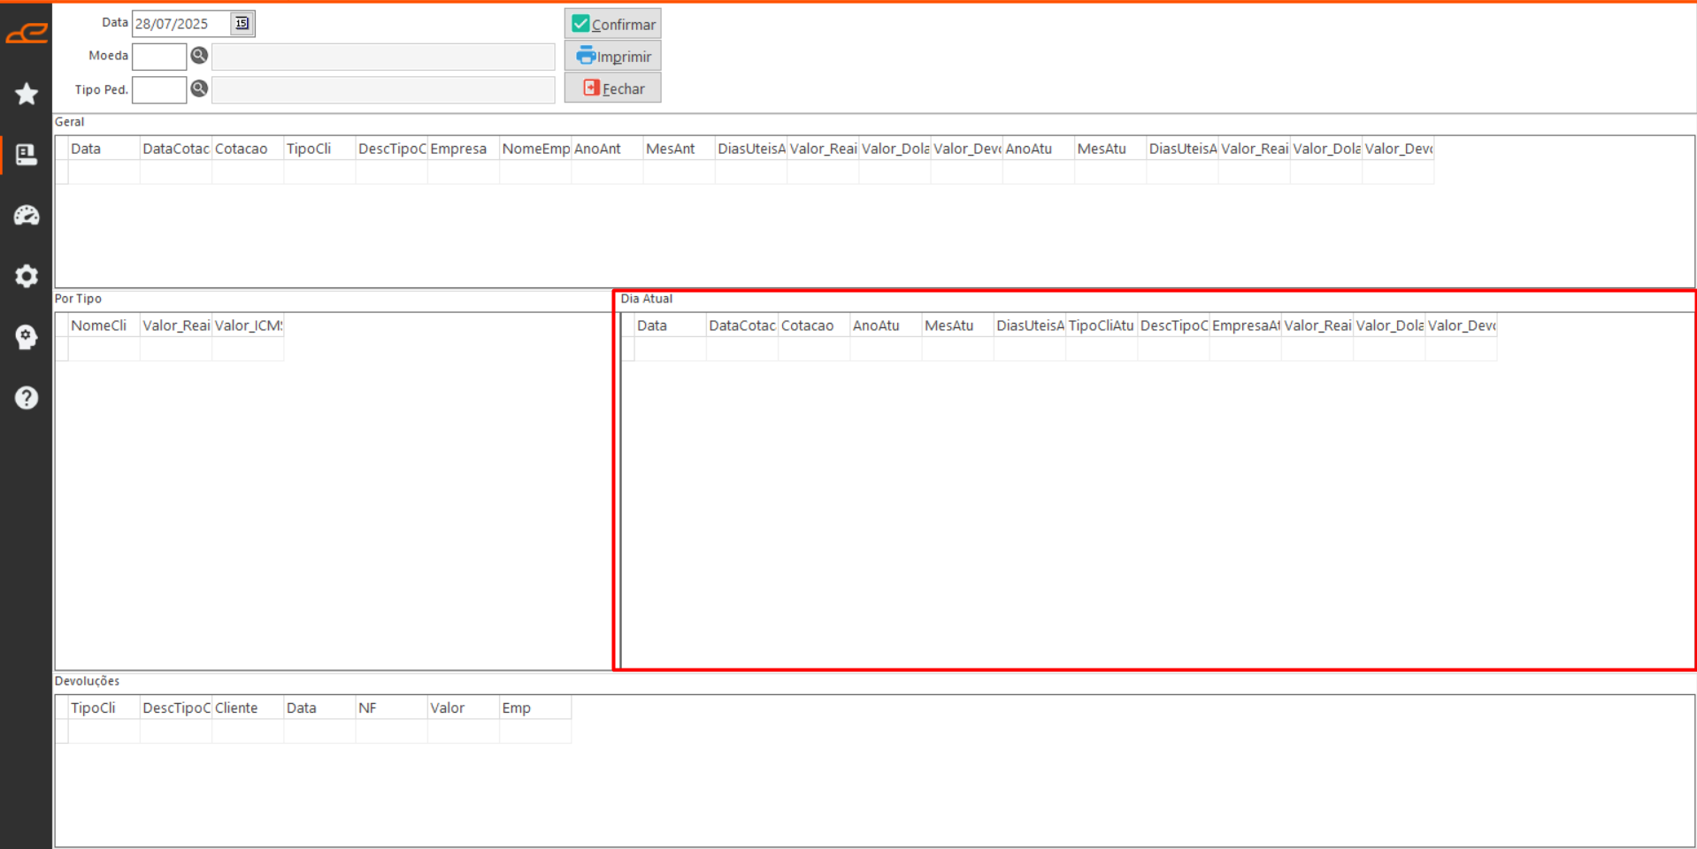Click the NomeCli header in Por Tipo
Screen dimensions: 1697x849
tap(104, 325)
